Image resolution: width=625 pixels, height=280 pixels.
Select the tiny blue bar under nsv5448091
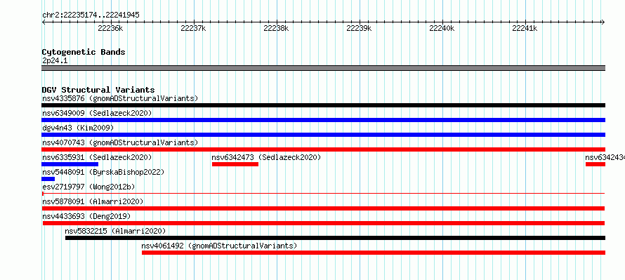point(48,179)
